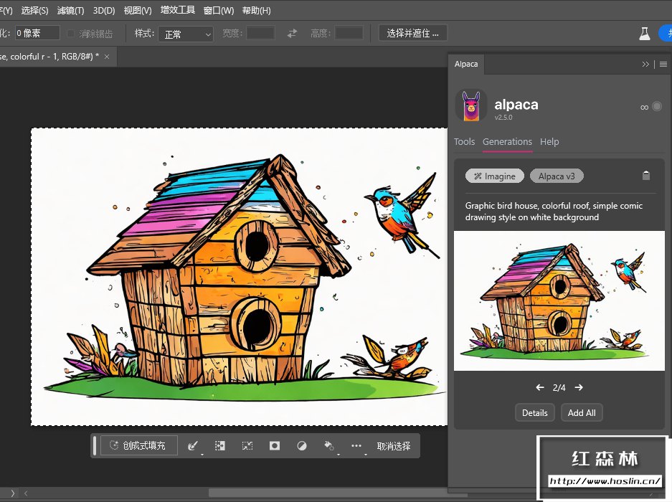Create mask from selection icon
This screenshot has width=672, height=502.
274,446
